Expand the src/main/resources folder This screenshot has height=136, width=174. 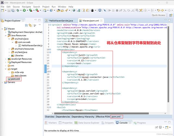9,49
